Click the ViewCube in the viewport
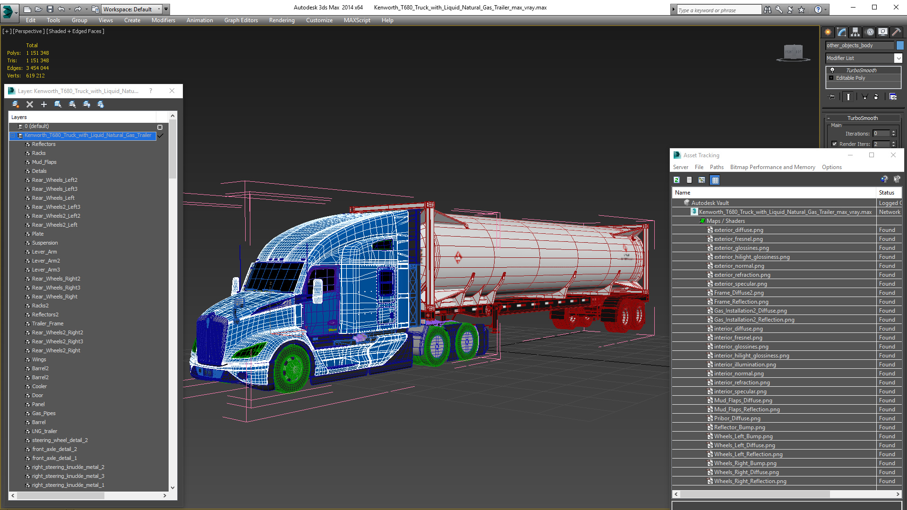Screen dimensions: 907x510 click(793, 52)
